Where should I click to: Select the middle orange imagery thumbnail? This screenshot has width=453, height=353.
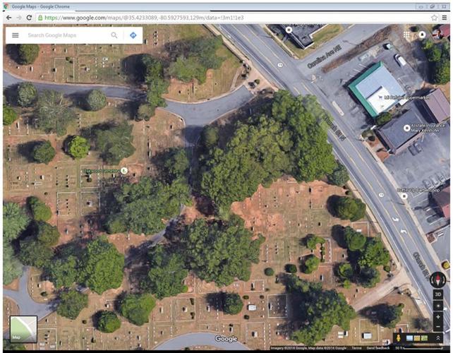pyautogui.click(x=417, y=338)
